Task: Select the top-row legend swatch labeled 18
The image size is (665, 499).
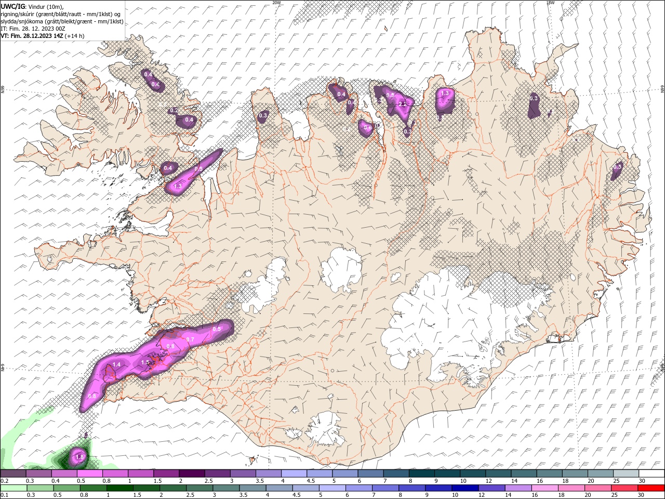Action: [x=576, y=474]
